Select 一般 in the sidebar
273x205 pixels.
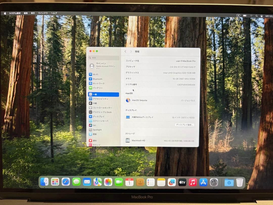pos(104,94)
